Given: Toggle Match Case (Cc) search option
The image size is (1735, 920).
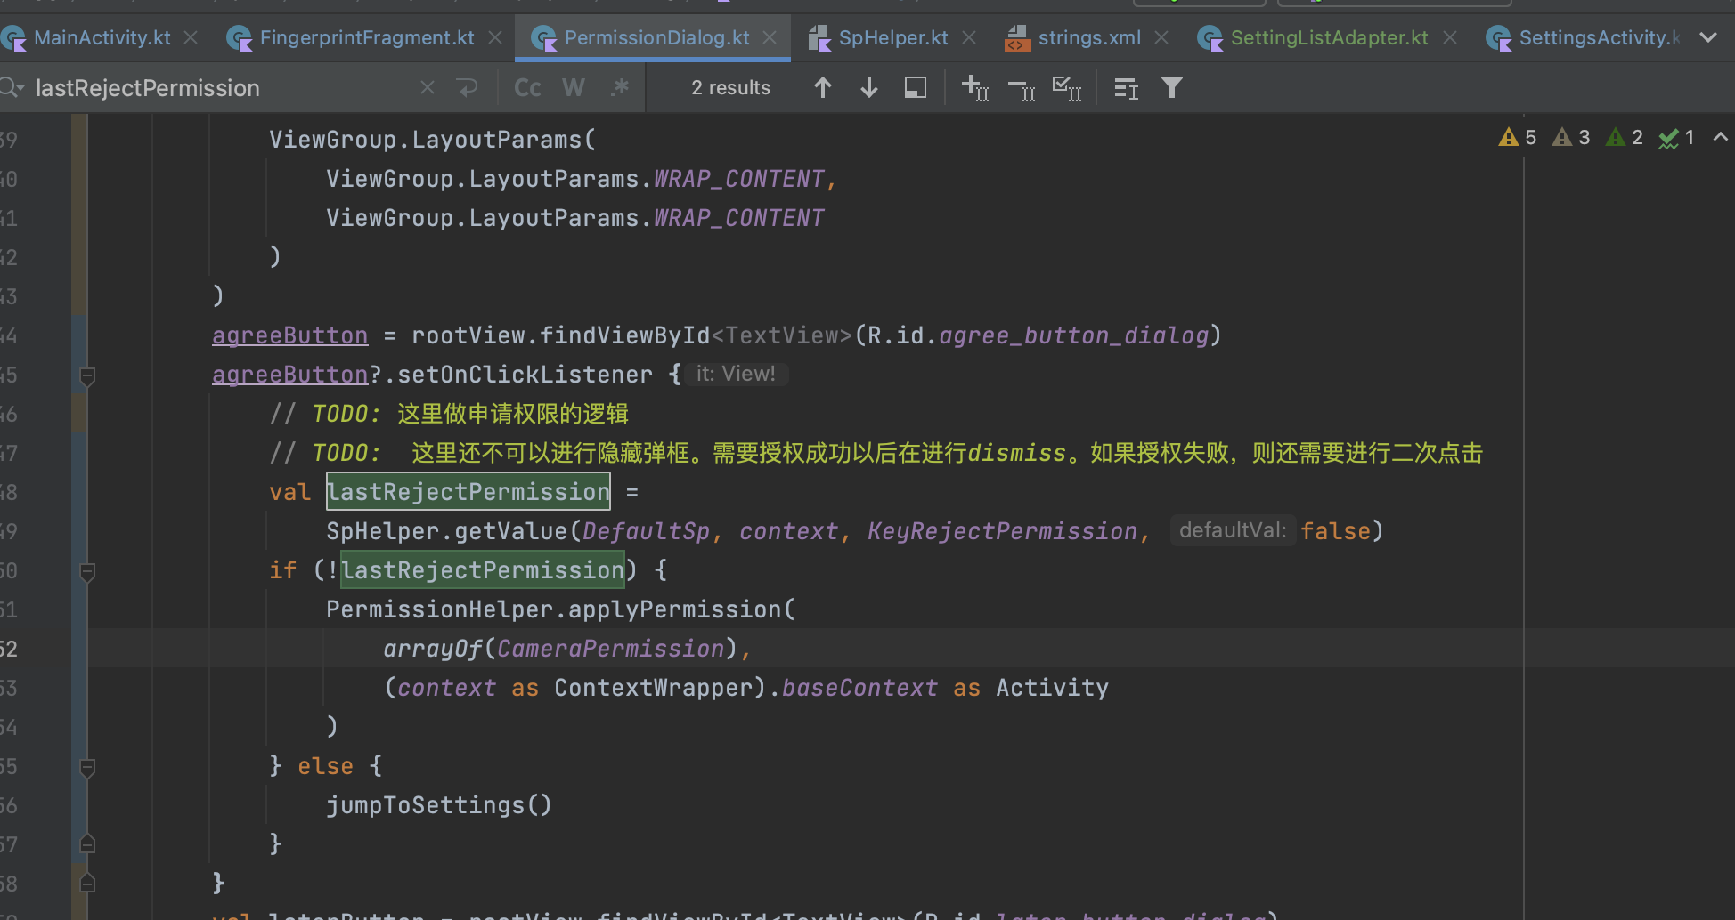Looking at the screenshot, I should coord(527,87).
